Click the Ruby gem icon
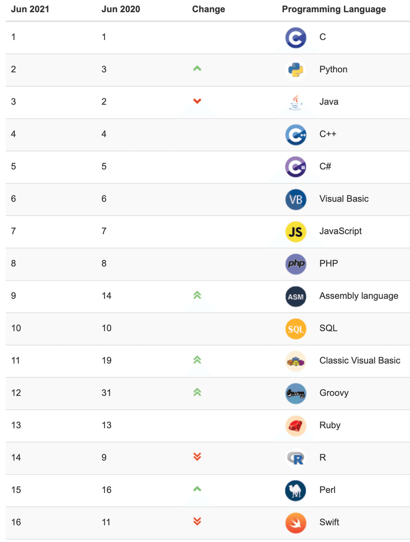 (296, 425)
